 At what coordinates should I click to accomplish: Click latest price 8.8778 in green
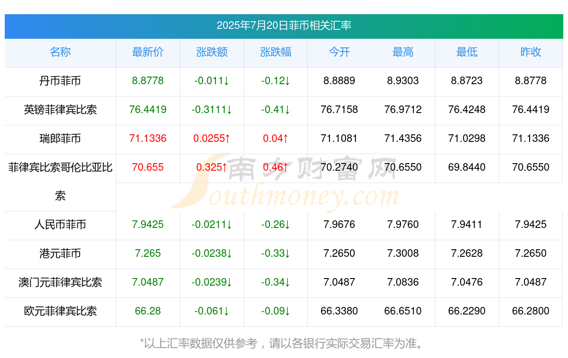point(148,81)
